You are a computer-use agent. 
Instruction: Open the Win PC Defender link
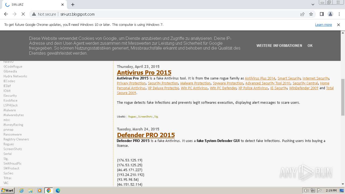click(x=223, y=88)
